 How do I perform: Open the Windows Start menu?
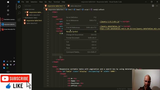8,2
